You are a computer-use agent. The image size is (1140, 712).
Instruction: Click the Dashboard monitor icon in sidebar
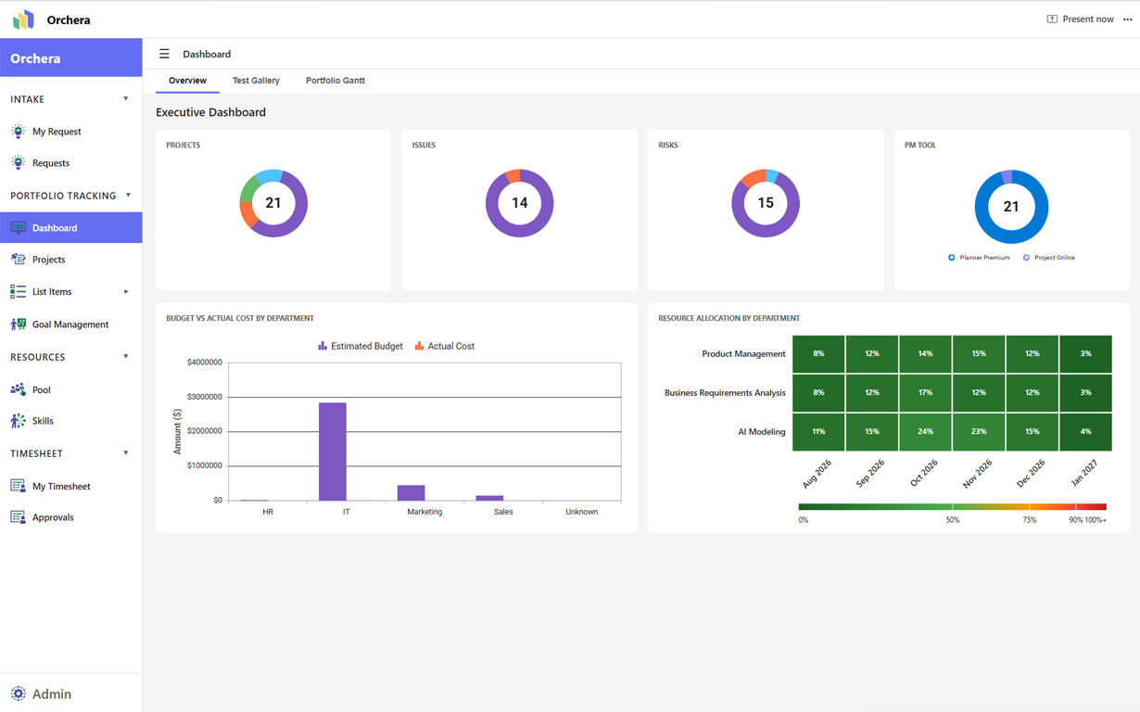point(18,228)
